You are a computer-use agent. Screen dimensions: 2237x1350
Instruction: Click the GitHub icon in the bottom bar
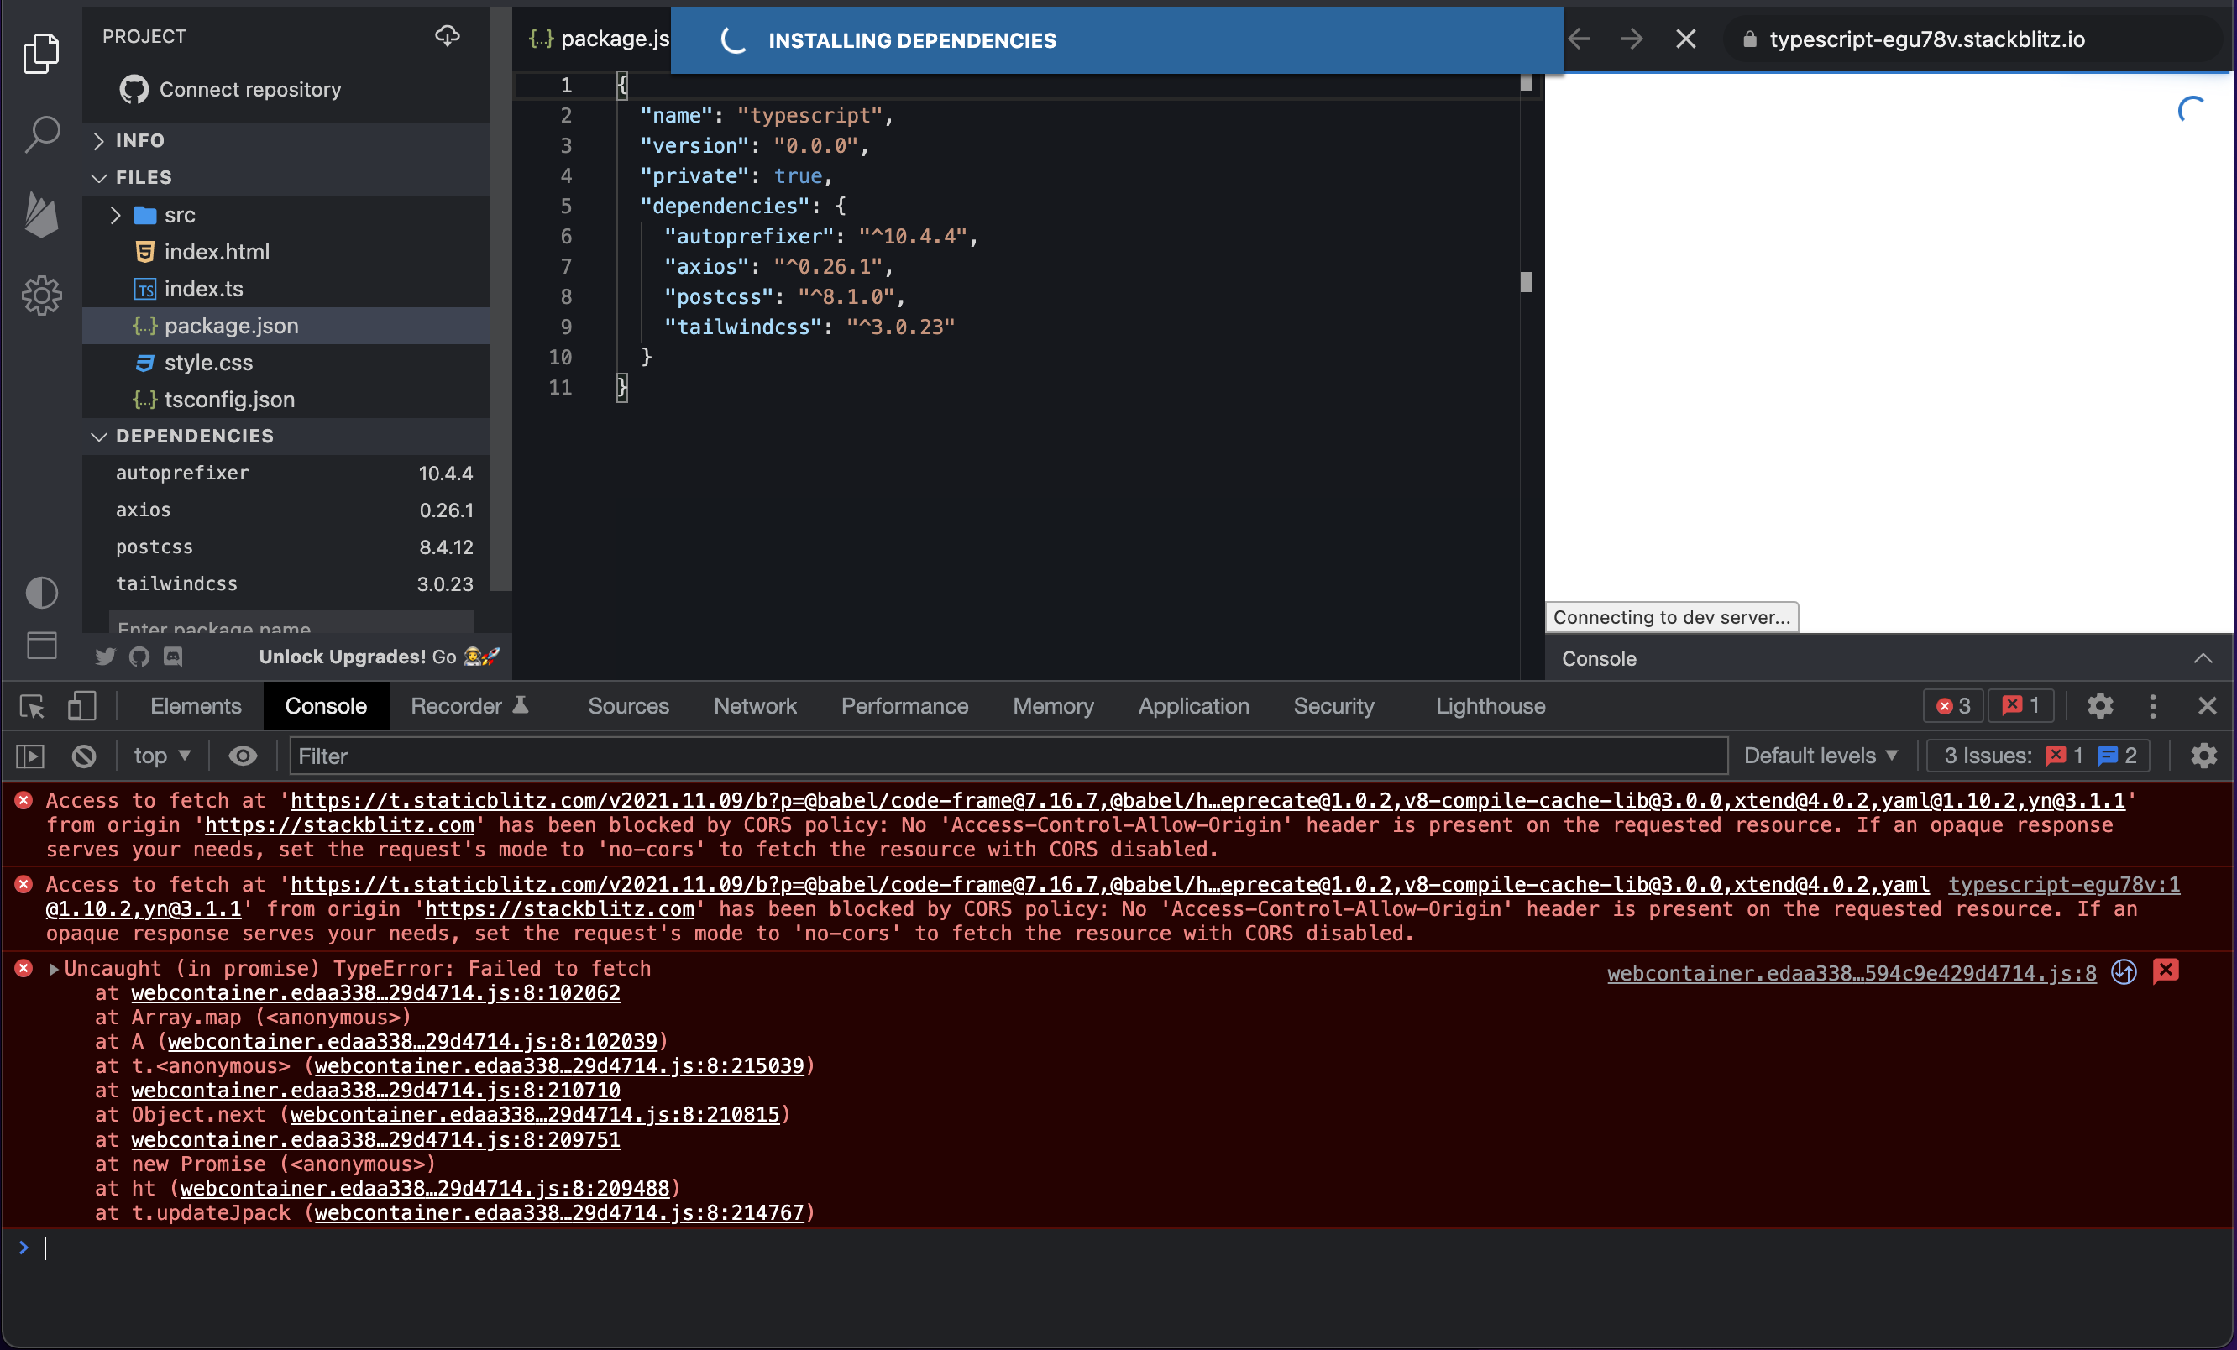point(139,657)
